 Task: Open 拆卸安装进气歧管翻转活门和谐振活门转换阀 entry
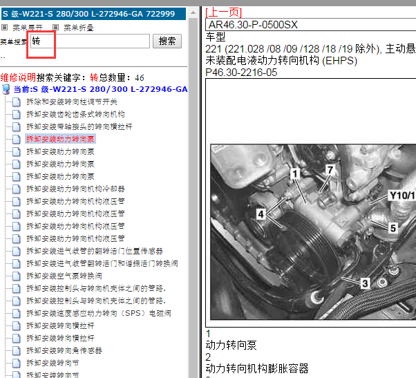(102, 263)
